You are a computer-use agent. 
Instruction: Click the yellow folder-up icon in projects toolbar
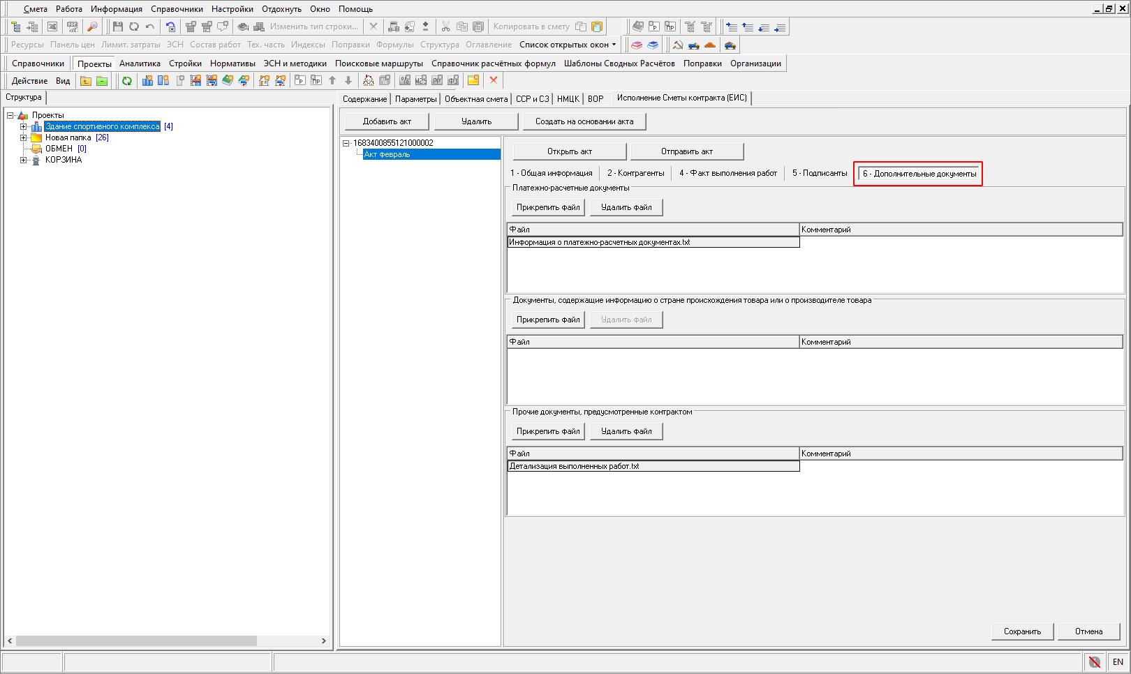(x=86, y=81)
